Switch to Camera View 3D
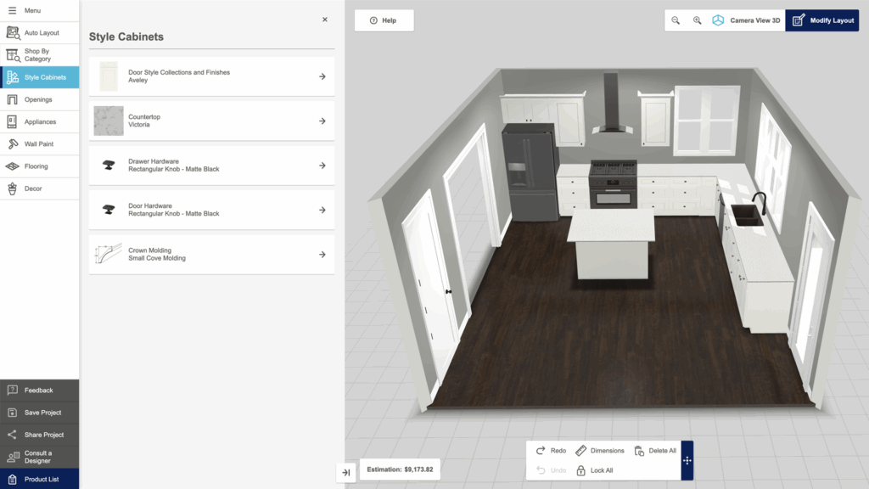Screen dimensions: 869x489 (x=746, y=20)
